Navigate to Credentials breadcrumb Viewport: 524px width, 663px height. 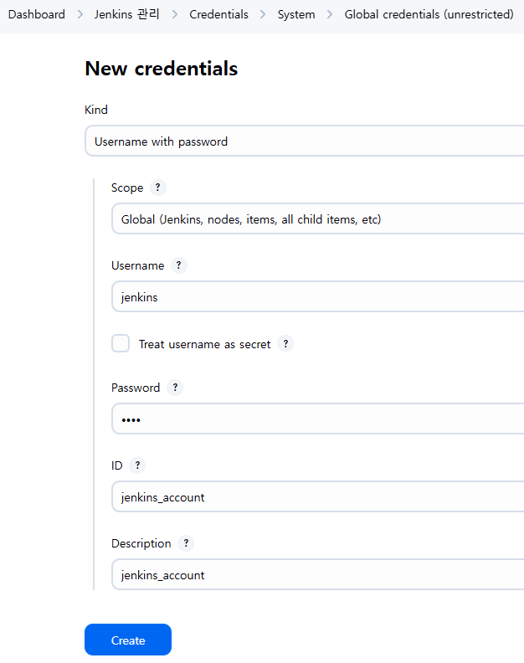coord(218,14)
